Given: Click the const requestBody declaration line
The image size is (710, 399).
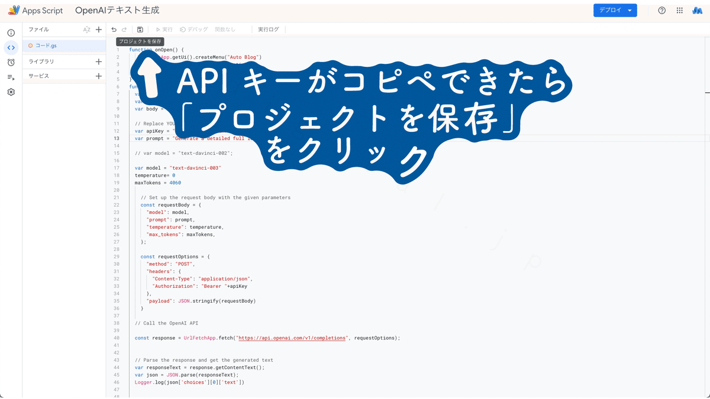Looking at the screenshot, I should pyautogui.click(x=171, y=205).
